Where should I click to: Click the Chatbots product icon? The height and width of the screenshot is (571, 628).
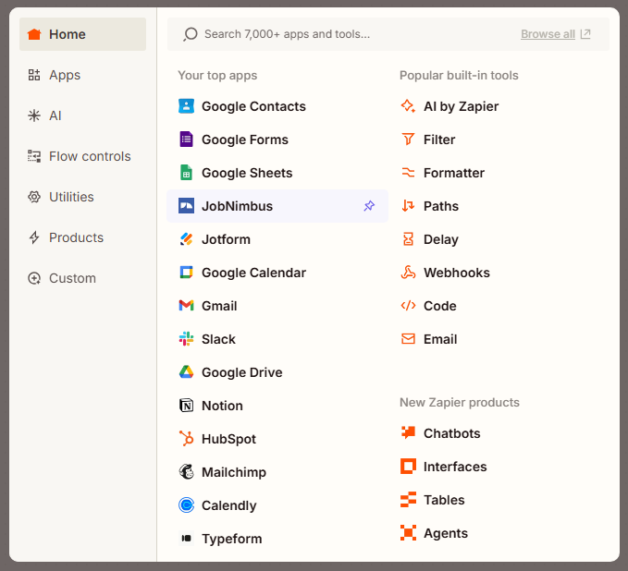[x=408, y=433]
